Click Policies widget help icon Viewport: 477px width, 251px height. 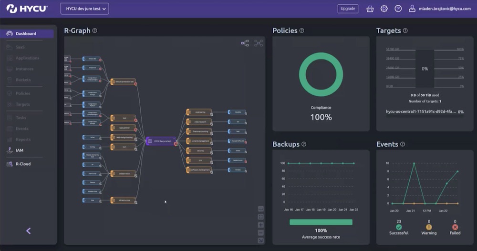[x=302, y=30]
